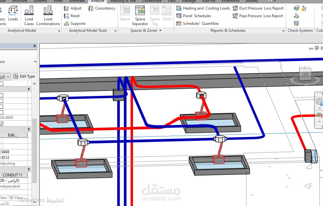323x206 pixels.
Task: Click the Edit... button in Properties
Action: (14, 135)
